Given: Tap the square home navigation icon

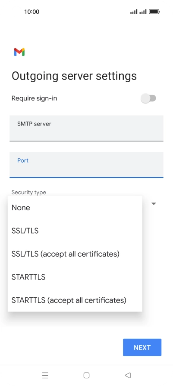Looking at the screenshot, I should click(86, 376).
